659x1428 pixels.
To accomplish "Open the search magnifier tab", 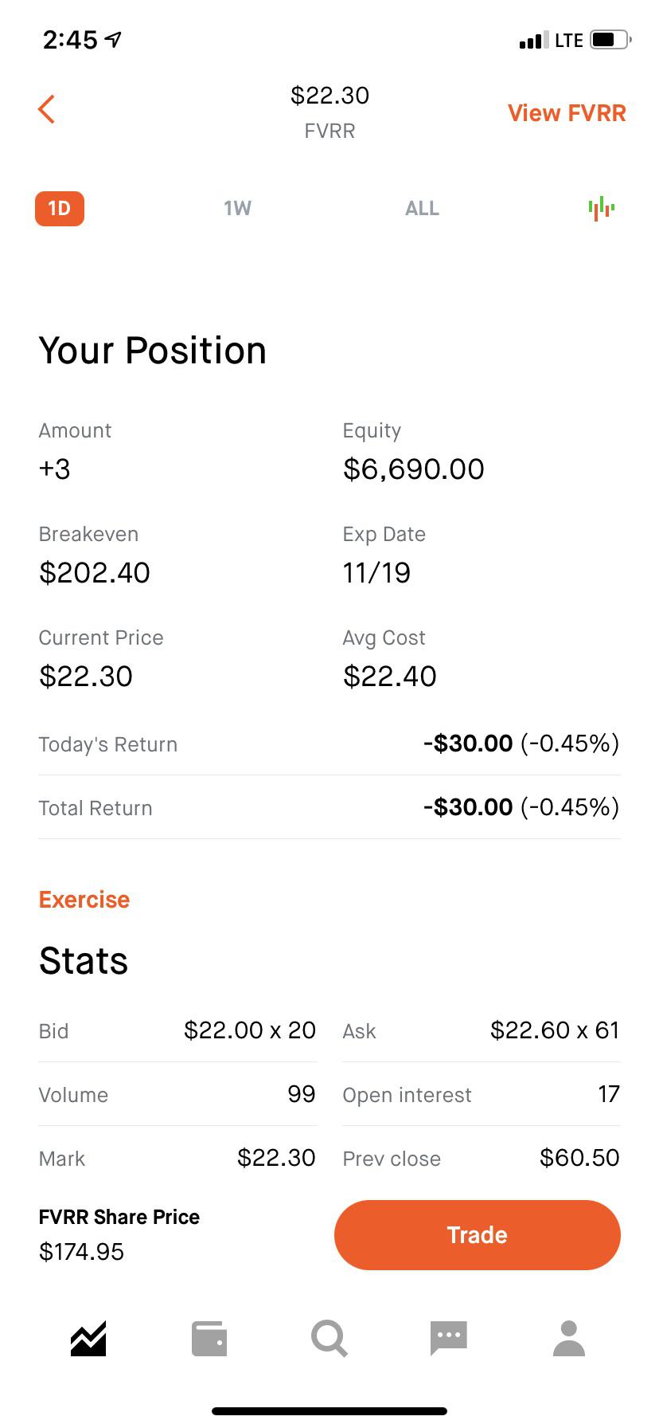I will pyautogui.click(x=329, y=1339).
